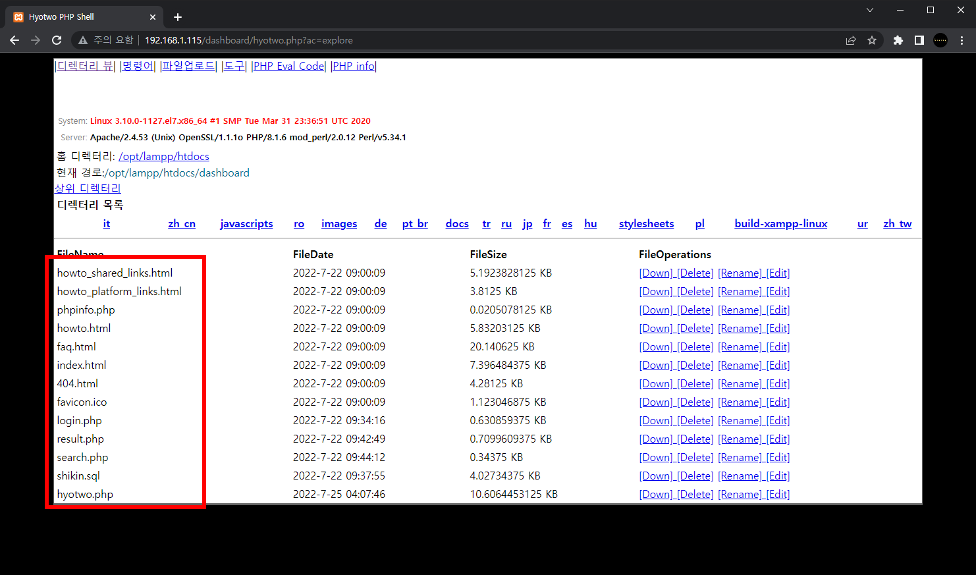976x575 pixels.
Task: Open the images directory
Action: point(339,224)
